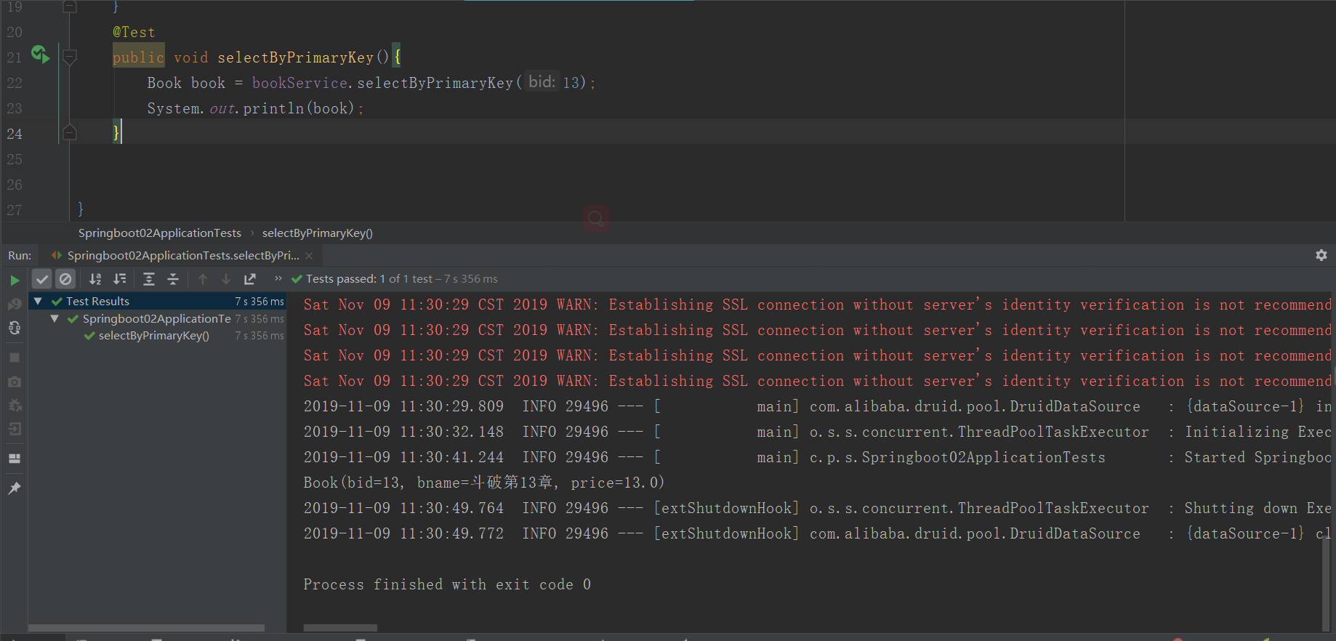Image resolution: width=1336 pixels, height=641 pixels.
Task: Rerun the test with the green play button
Action: point(15,281)
